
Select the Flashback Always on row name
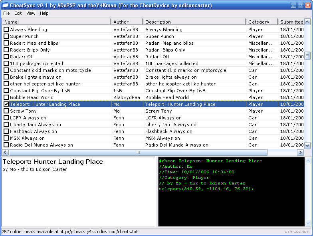tap(34, 131)
